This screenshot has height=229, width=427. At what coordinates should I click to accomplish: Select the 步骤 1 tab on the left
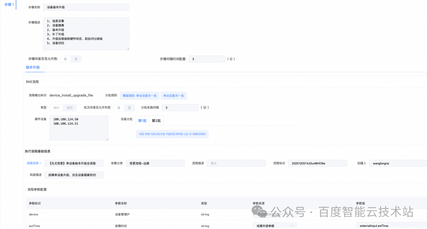[9, 4]
